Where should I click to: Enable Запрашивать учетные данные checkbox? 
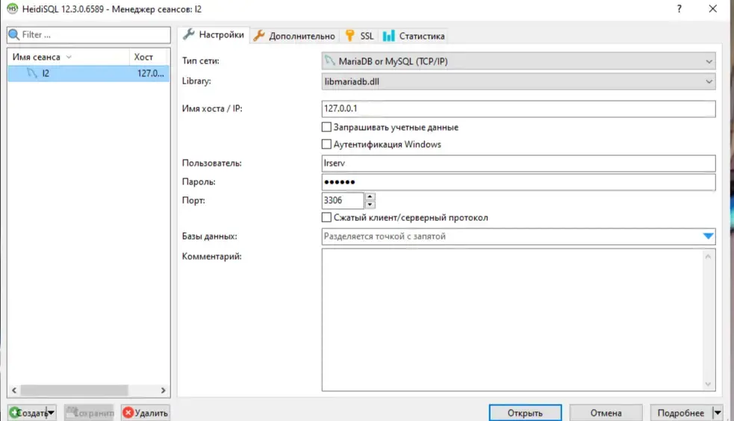pyautogui.click(x=326, y=127)
